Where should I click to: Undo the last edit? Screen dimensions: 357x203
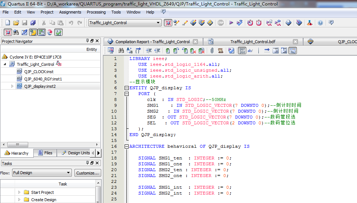71,23
